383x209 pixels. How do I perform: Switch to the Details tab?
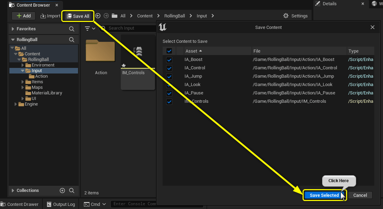click(330, 4)
